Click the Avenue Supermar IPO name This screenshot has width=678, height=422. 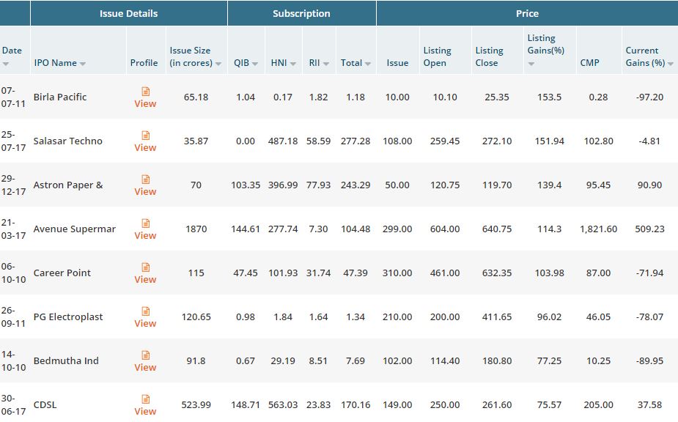(74, 229)
